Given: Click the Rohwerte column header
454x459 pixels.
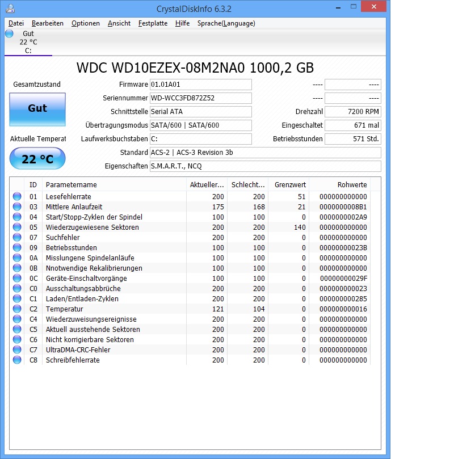Looking at the screenshot, I should tap(339, 185).
